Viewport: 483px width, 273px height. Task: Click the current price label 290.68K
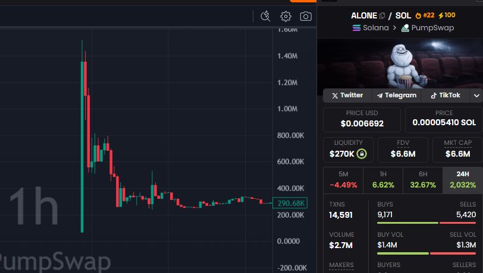(290, 204)
